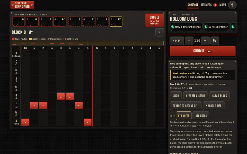The height and width of the screenshot is (154, 247).
Task: Click the 'hold = 16th' legend icon
Action: [65, 39]
